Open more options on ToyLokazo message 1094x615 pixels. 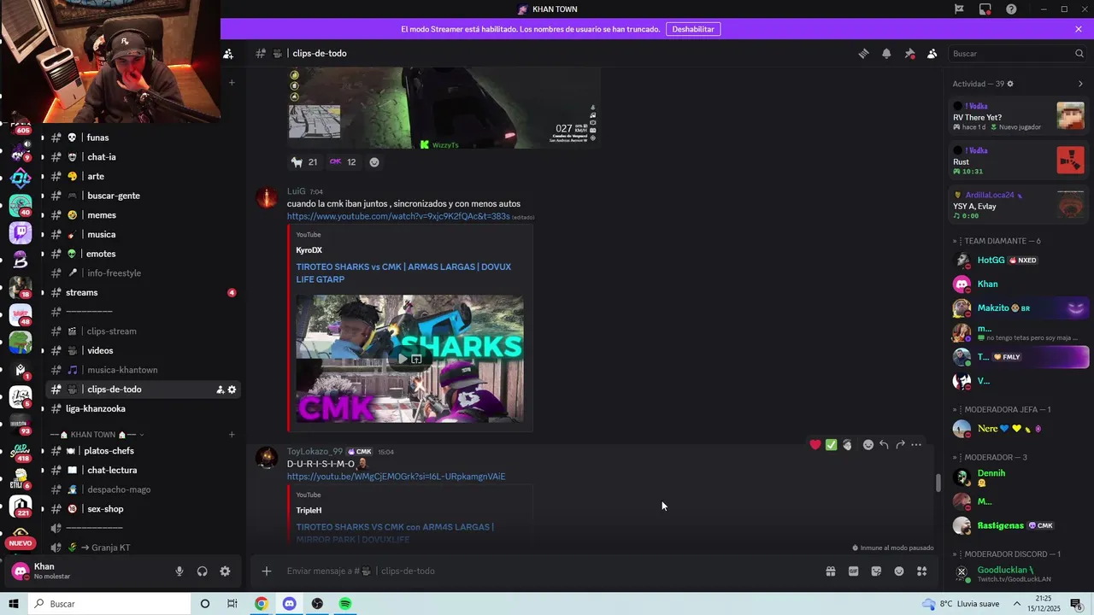[x=916, y=444]
